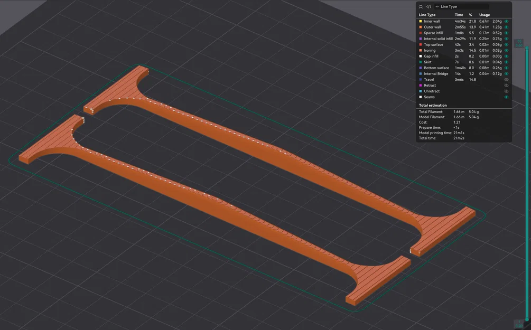Viewport: 531px width, 330px height.
Task: Hide Seams using its eye icon
Action: click(507, 97)
